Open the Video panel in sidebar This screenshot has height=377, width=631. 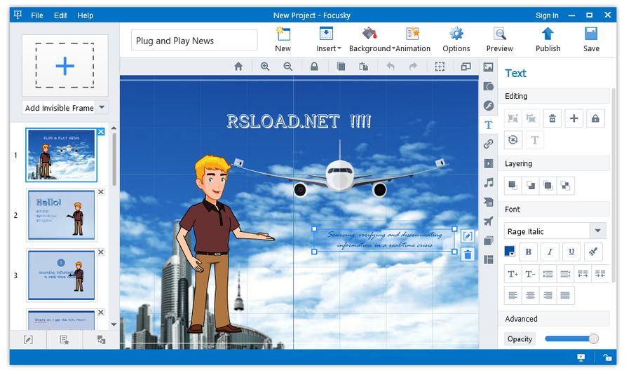489,163
